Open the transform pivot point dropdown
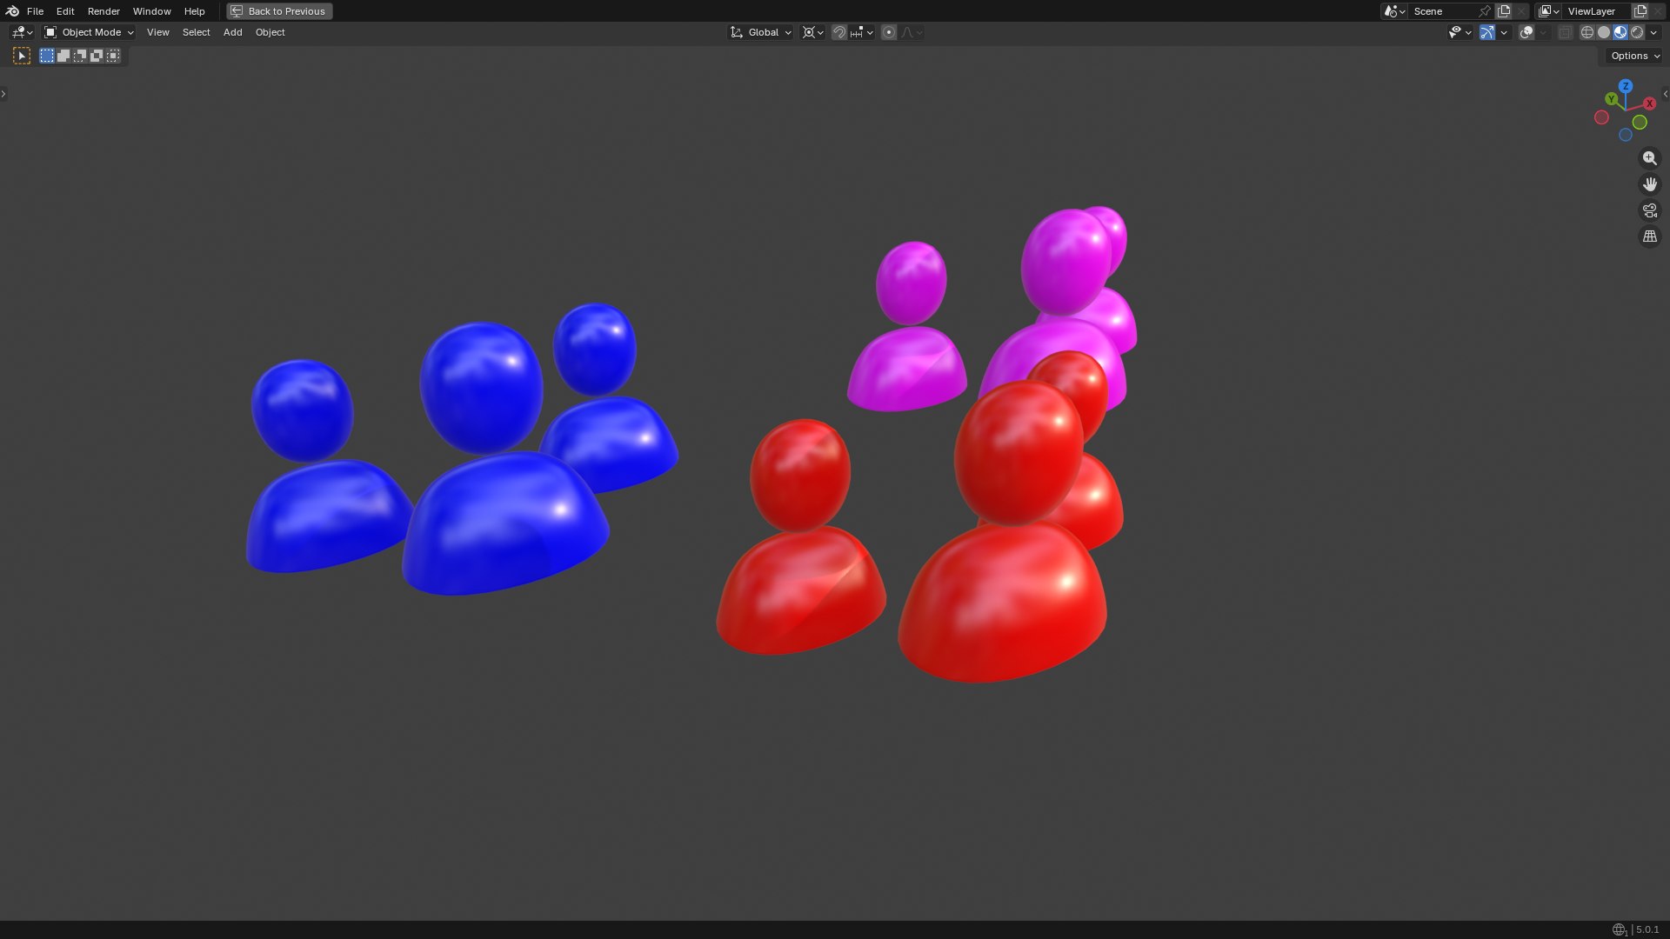This screenshot has width=1670, height=939. [812, 32]
